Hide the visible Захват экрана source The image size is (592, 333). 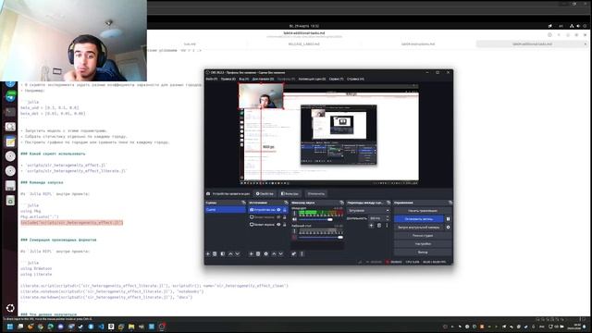(x=279, y=224)
